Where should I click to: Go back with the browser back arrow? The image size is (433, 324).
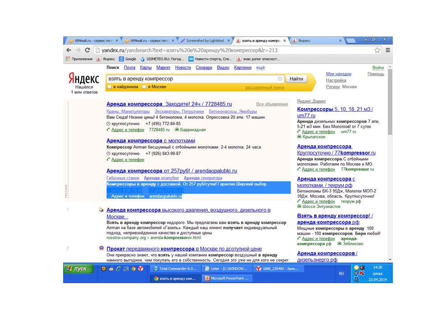[x=69, y=50]
